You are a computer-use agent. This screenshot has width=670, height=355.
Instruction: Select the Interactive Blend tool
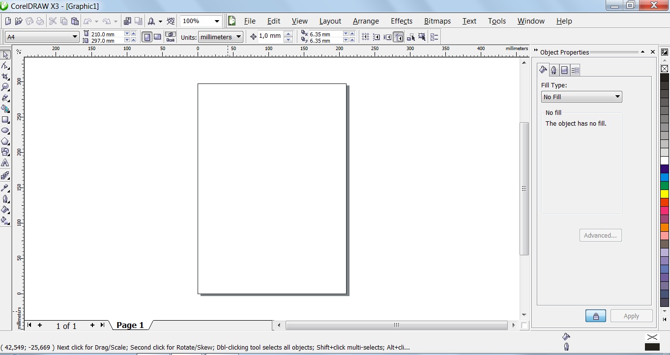coord(5,175)
